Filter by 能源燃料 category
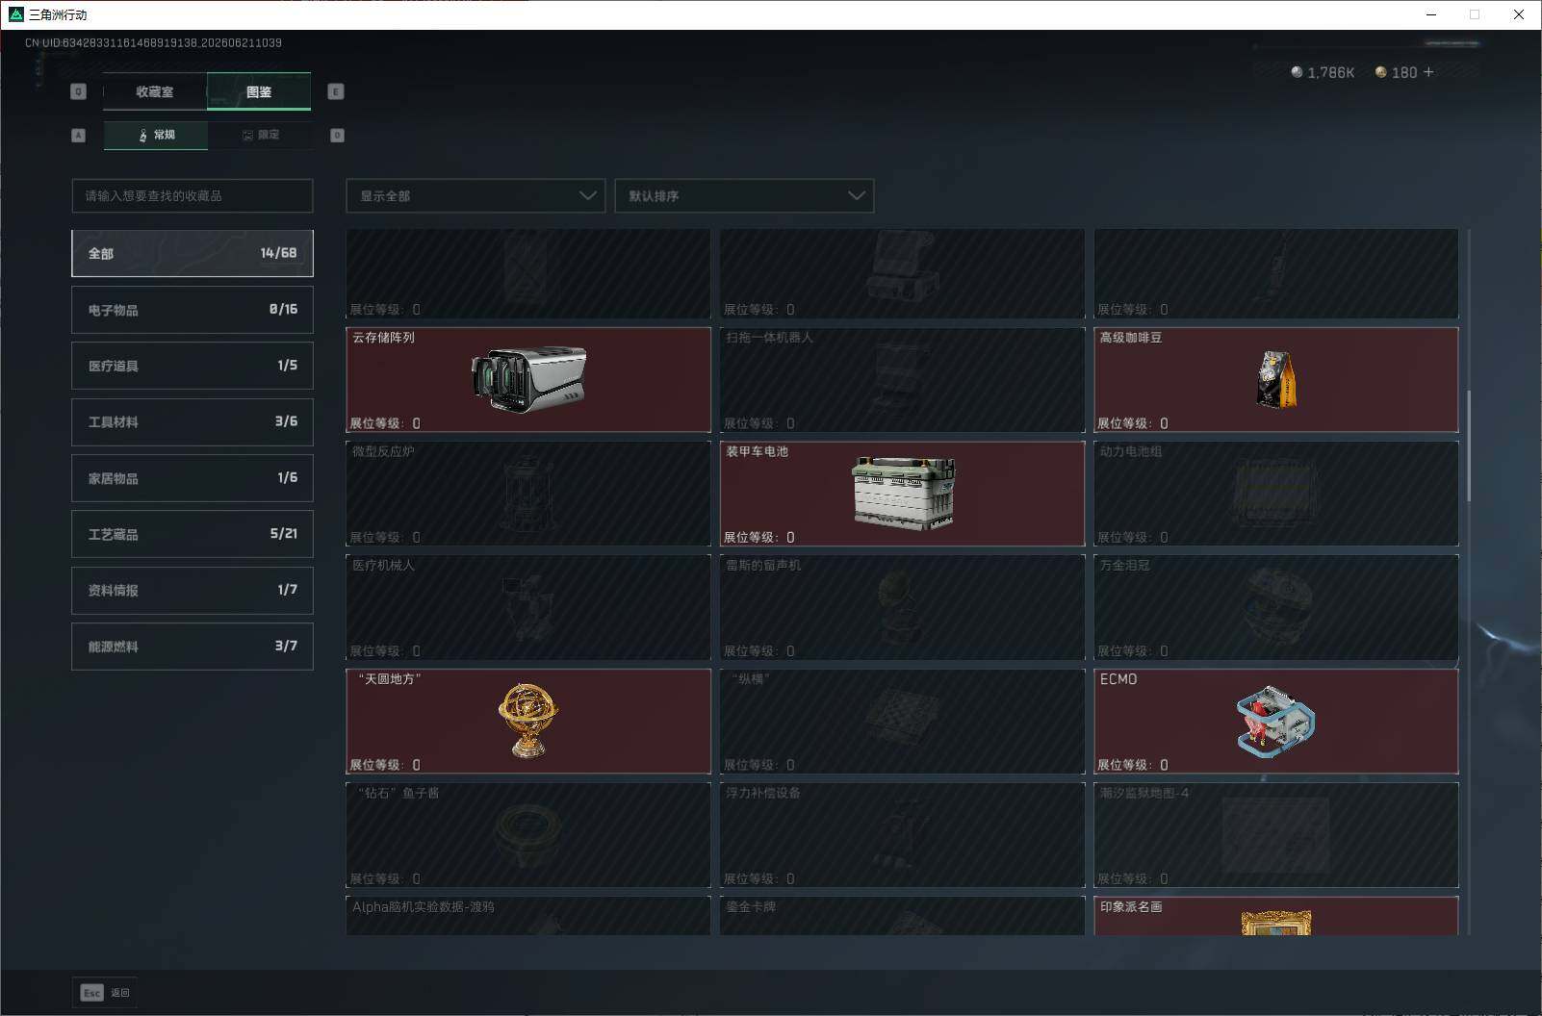The height and width of the screenshot is (1016, 1542). pos(193,647)
